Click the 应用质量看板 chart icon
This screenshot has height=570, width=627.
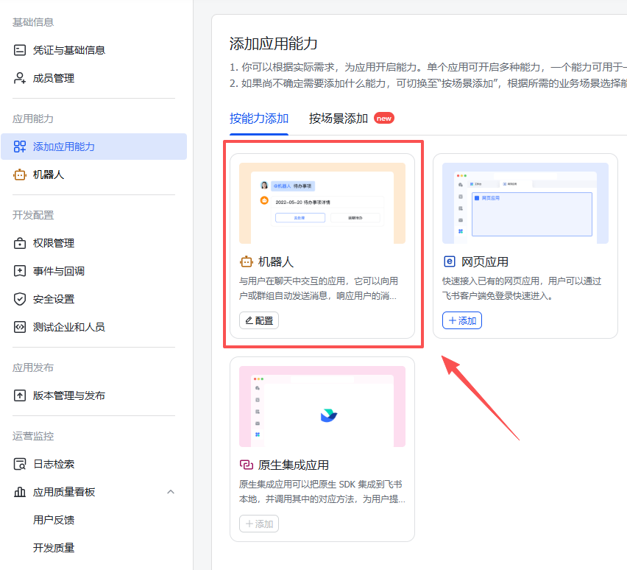pos(21,491)
